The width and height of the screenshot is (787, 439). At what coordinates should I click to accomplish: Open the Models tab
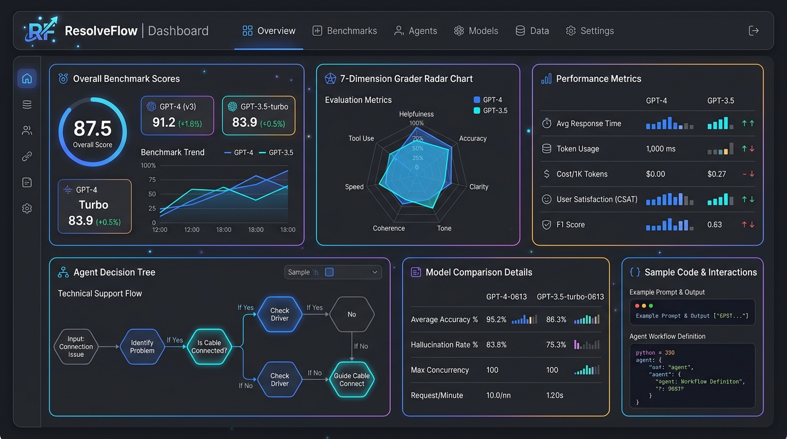[476, 31]
